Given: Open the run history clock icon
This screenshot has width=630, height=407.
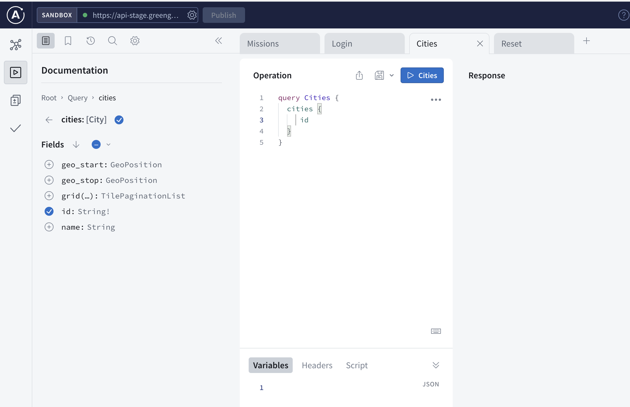Looking at the screenshot, I should click(x=90, y=41).
